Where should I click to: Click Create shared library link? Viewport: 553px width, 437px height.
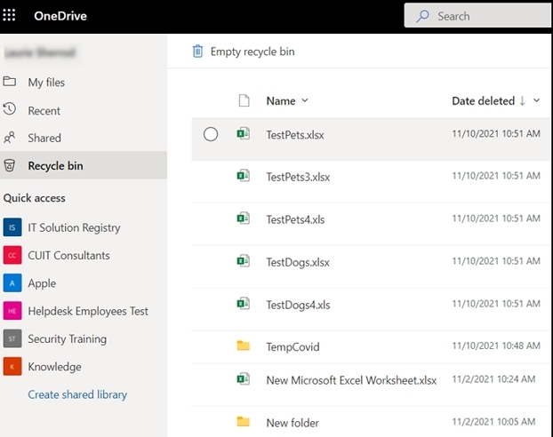[x=77, y=394]
